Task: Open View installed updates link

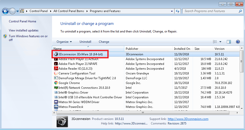Action: click(23, 30)
